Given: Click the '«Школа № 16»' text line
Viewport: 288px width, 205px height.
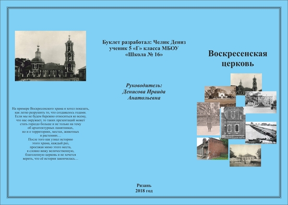Looking at the screenshot, I should (x=144, y=55).
